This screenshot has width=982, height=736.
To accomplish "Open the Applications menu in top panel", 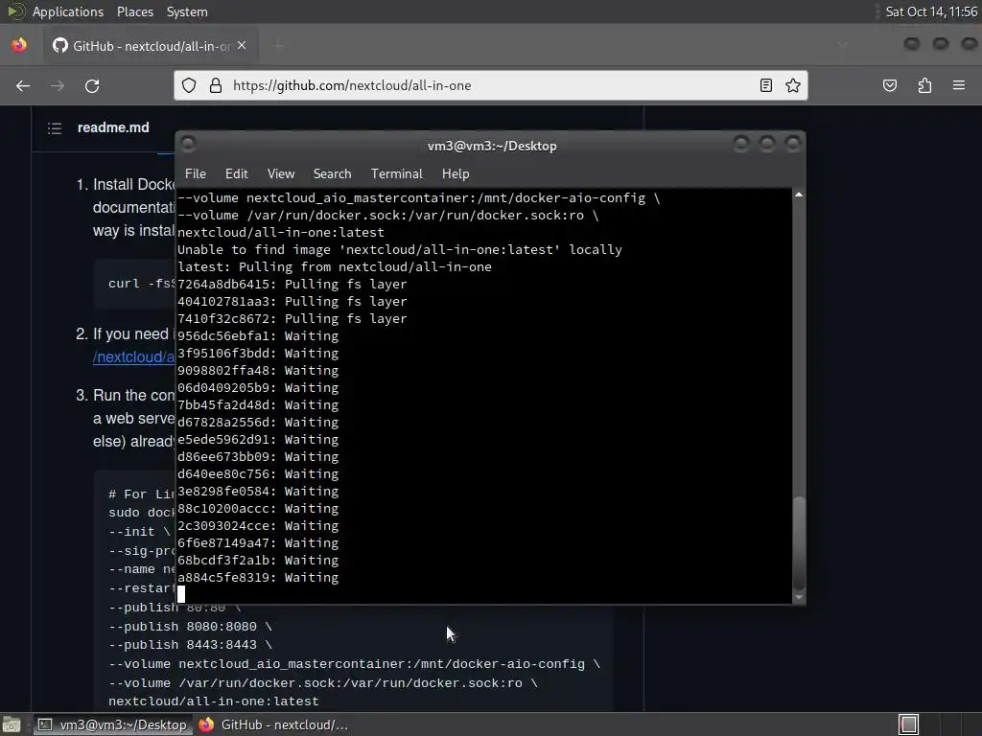I will coord(68,11).
